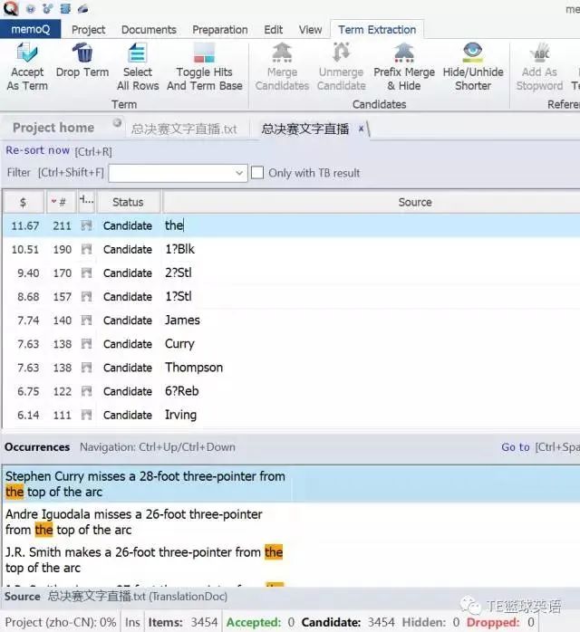Click Add As Stopword icon
Screen dimensions: 580x632
click(540, 53)
